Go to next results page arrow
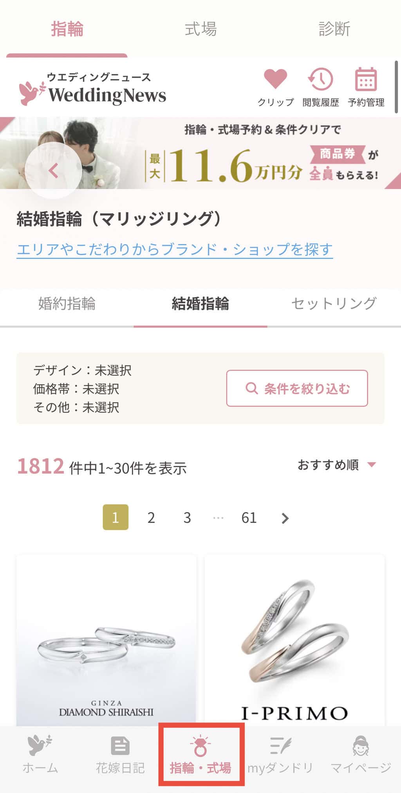The width and height of the screenshot is (401, 793). [x=285, y=518]
